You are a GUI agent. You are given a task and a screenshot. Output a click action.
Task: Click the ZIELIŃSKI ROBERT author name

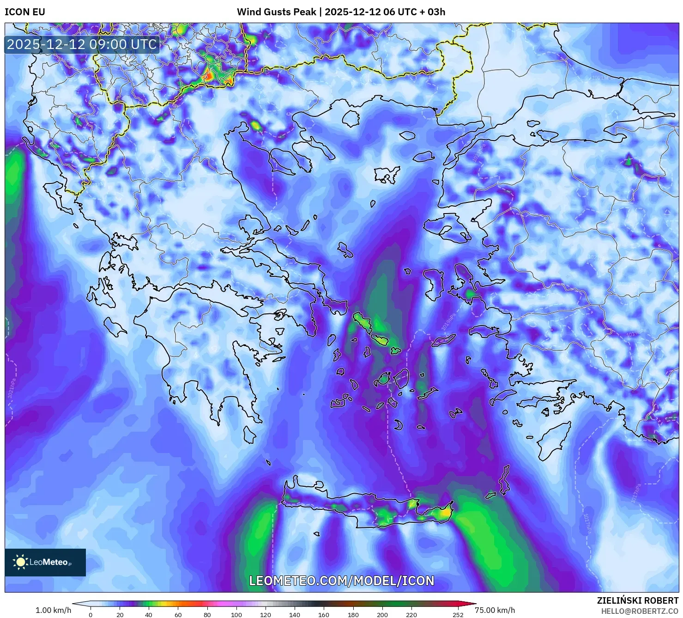click(637, 600)
